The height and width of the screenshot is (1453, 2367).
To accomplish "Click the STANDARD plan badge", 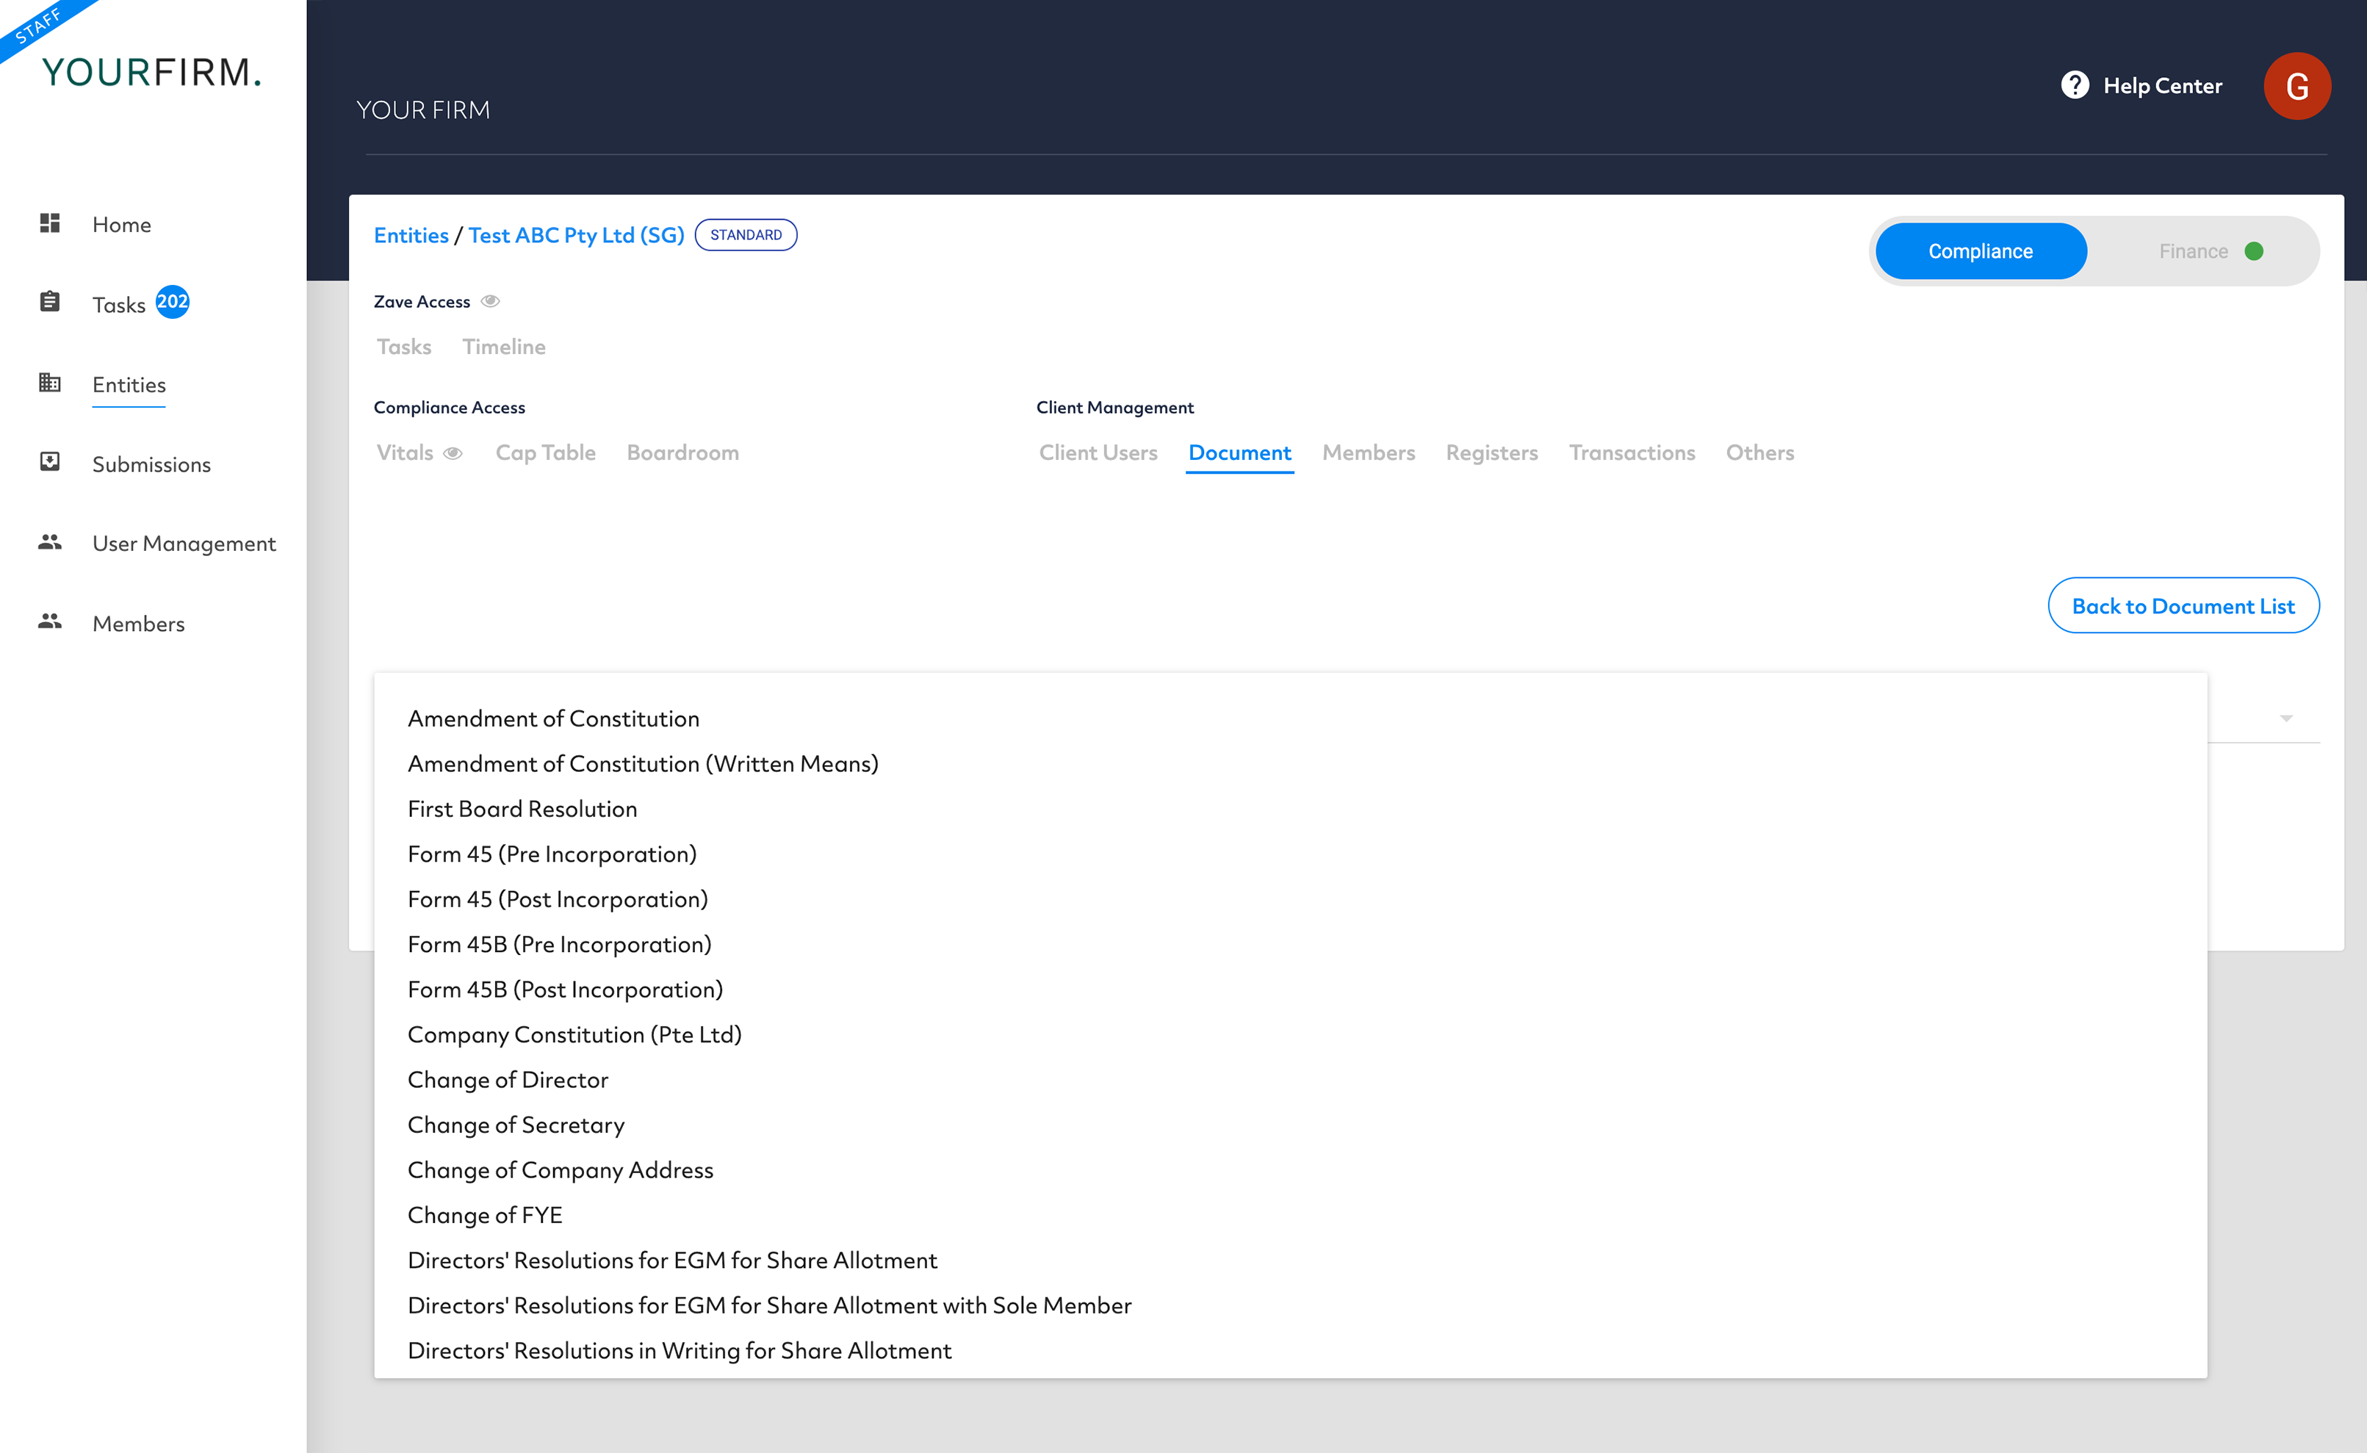I will point(746,236).
